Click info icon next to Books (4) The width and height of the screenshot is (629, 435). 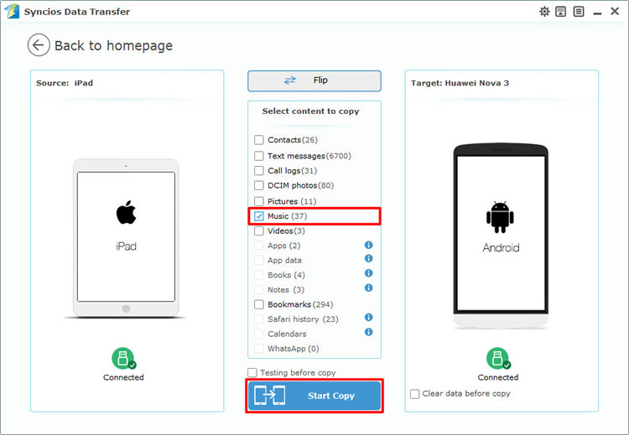pyautogui.click(x=369, y=273)
